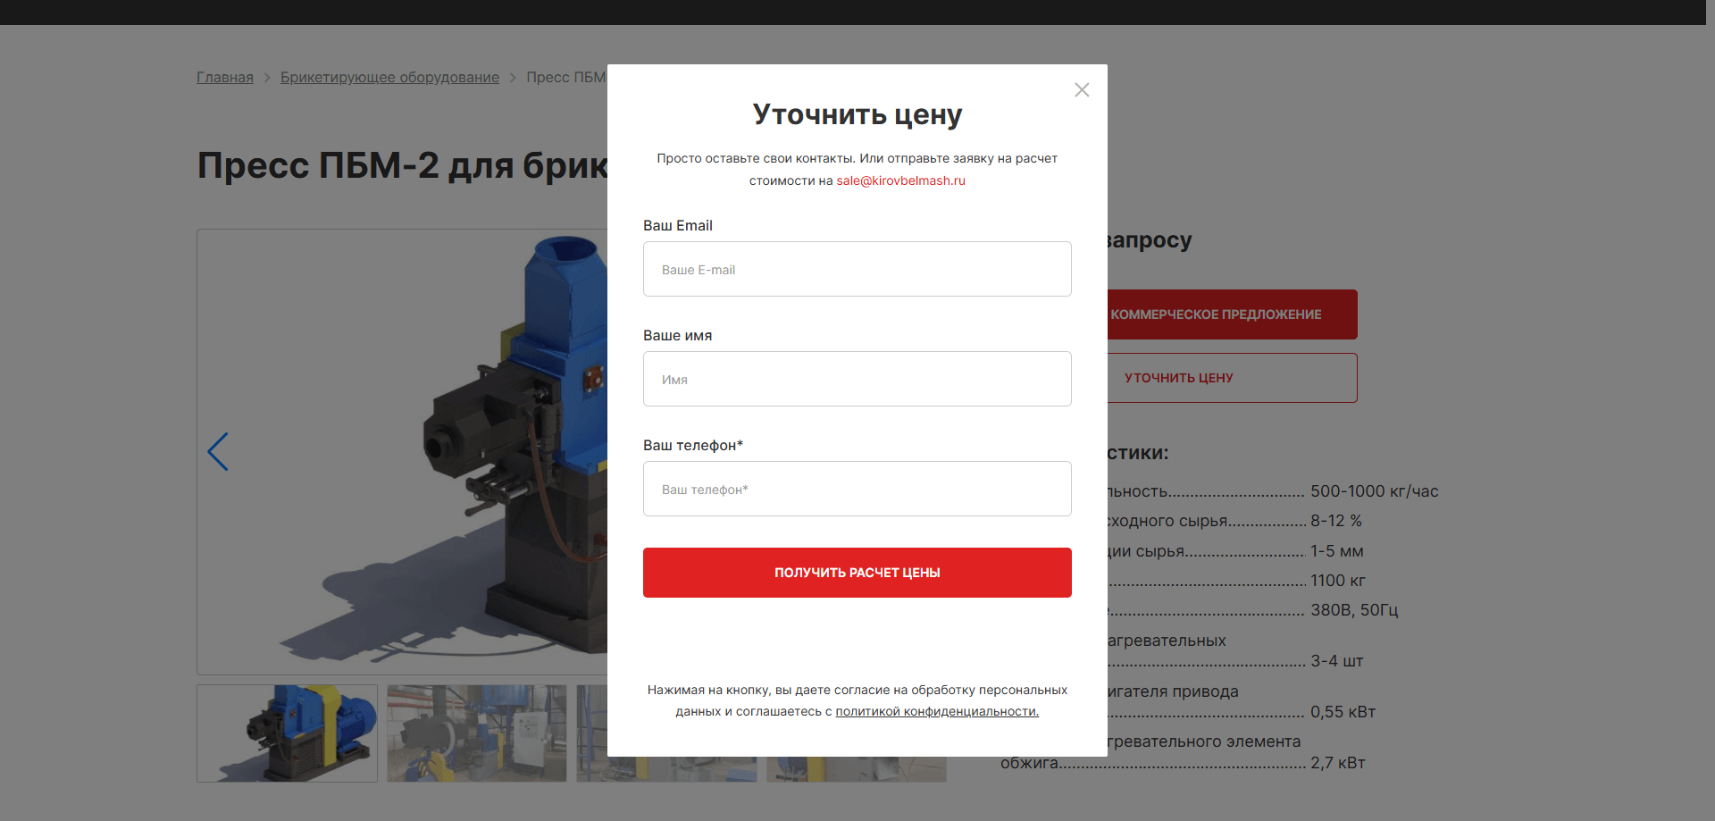1715x821 pixels.
Task: Click the previous image arrow on the gallery
Action: click(218, 452)
